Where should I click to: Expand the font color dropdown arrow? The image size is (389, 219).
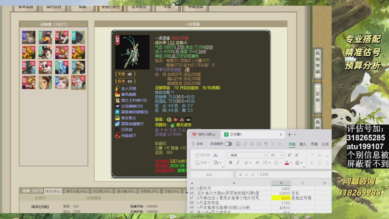pos(291,163)
